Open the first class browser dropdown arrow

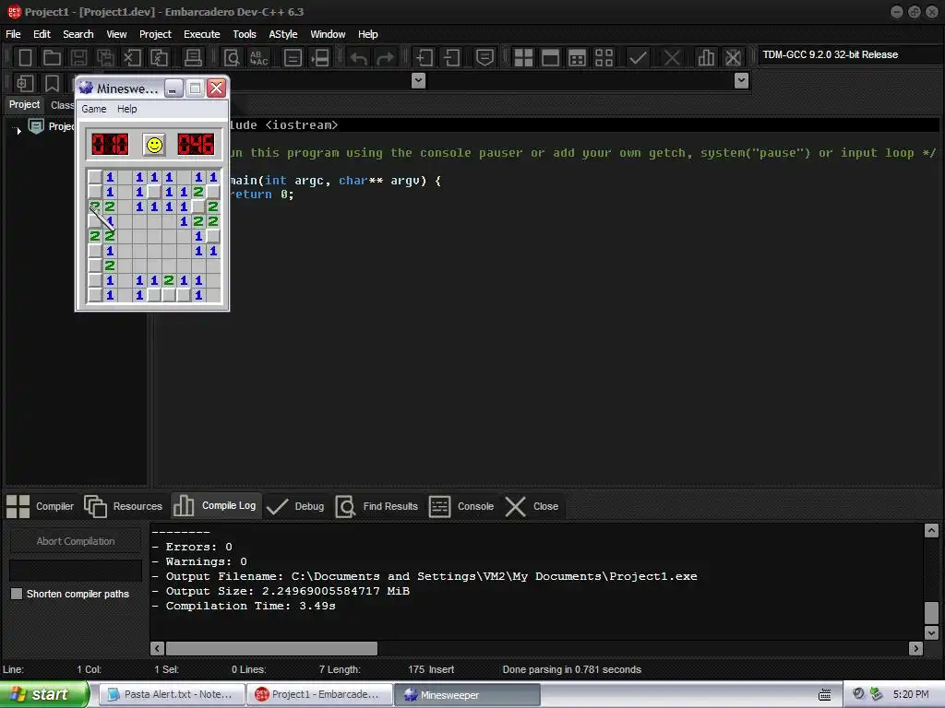tap(418, 80)
